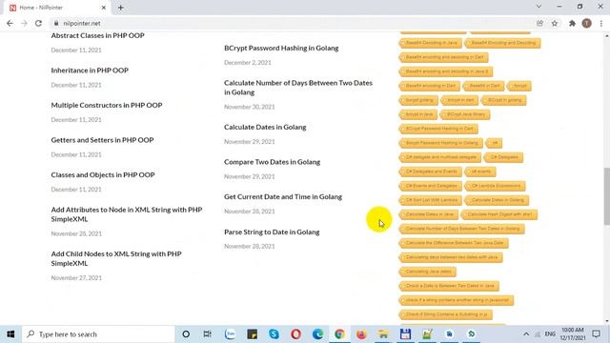Open Sticky Notes from the taskbar
Viewport: 610px width, 343px height.
tap(252, 334)
